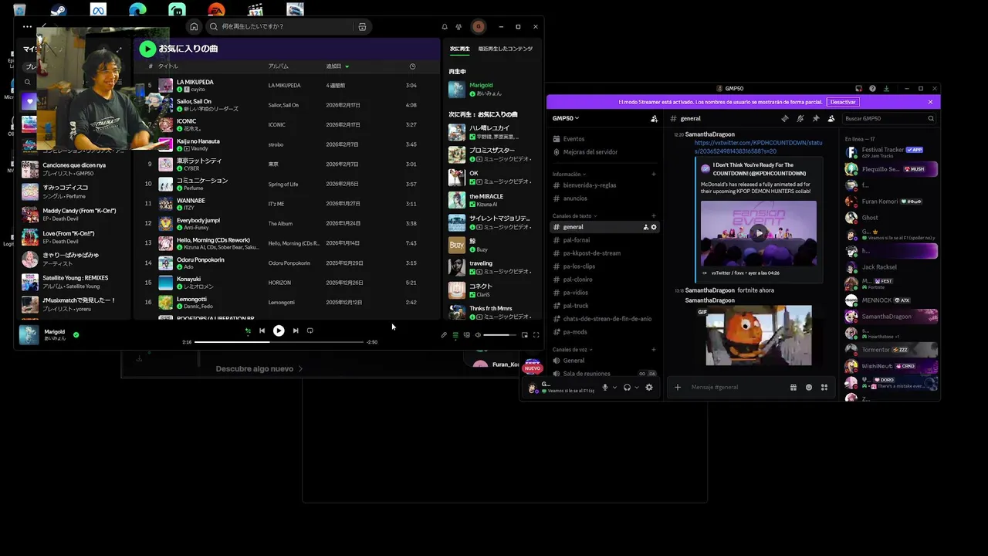
Task: Adjust the Spotify volume slider
Action: coord(501,335)
